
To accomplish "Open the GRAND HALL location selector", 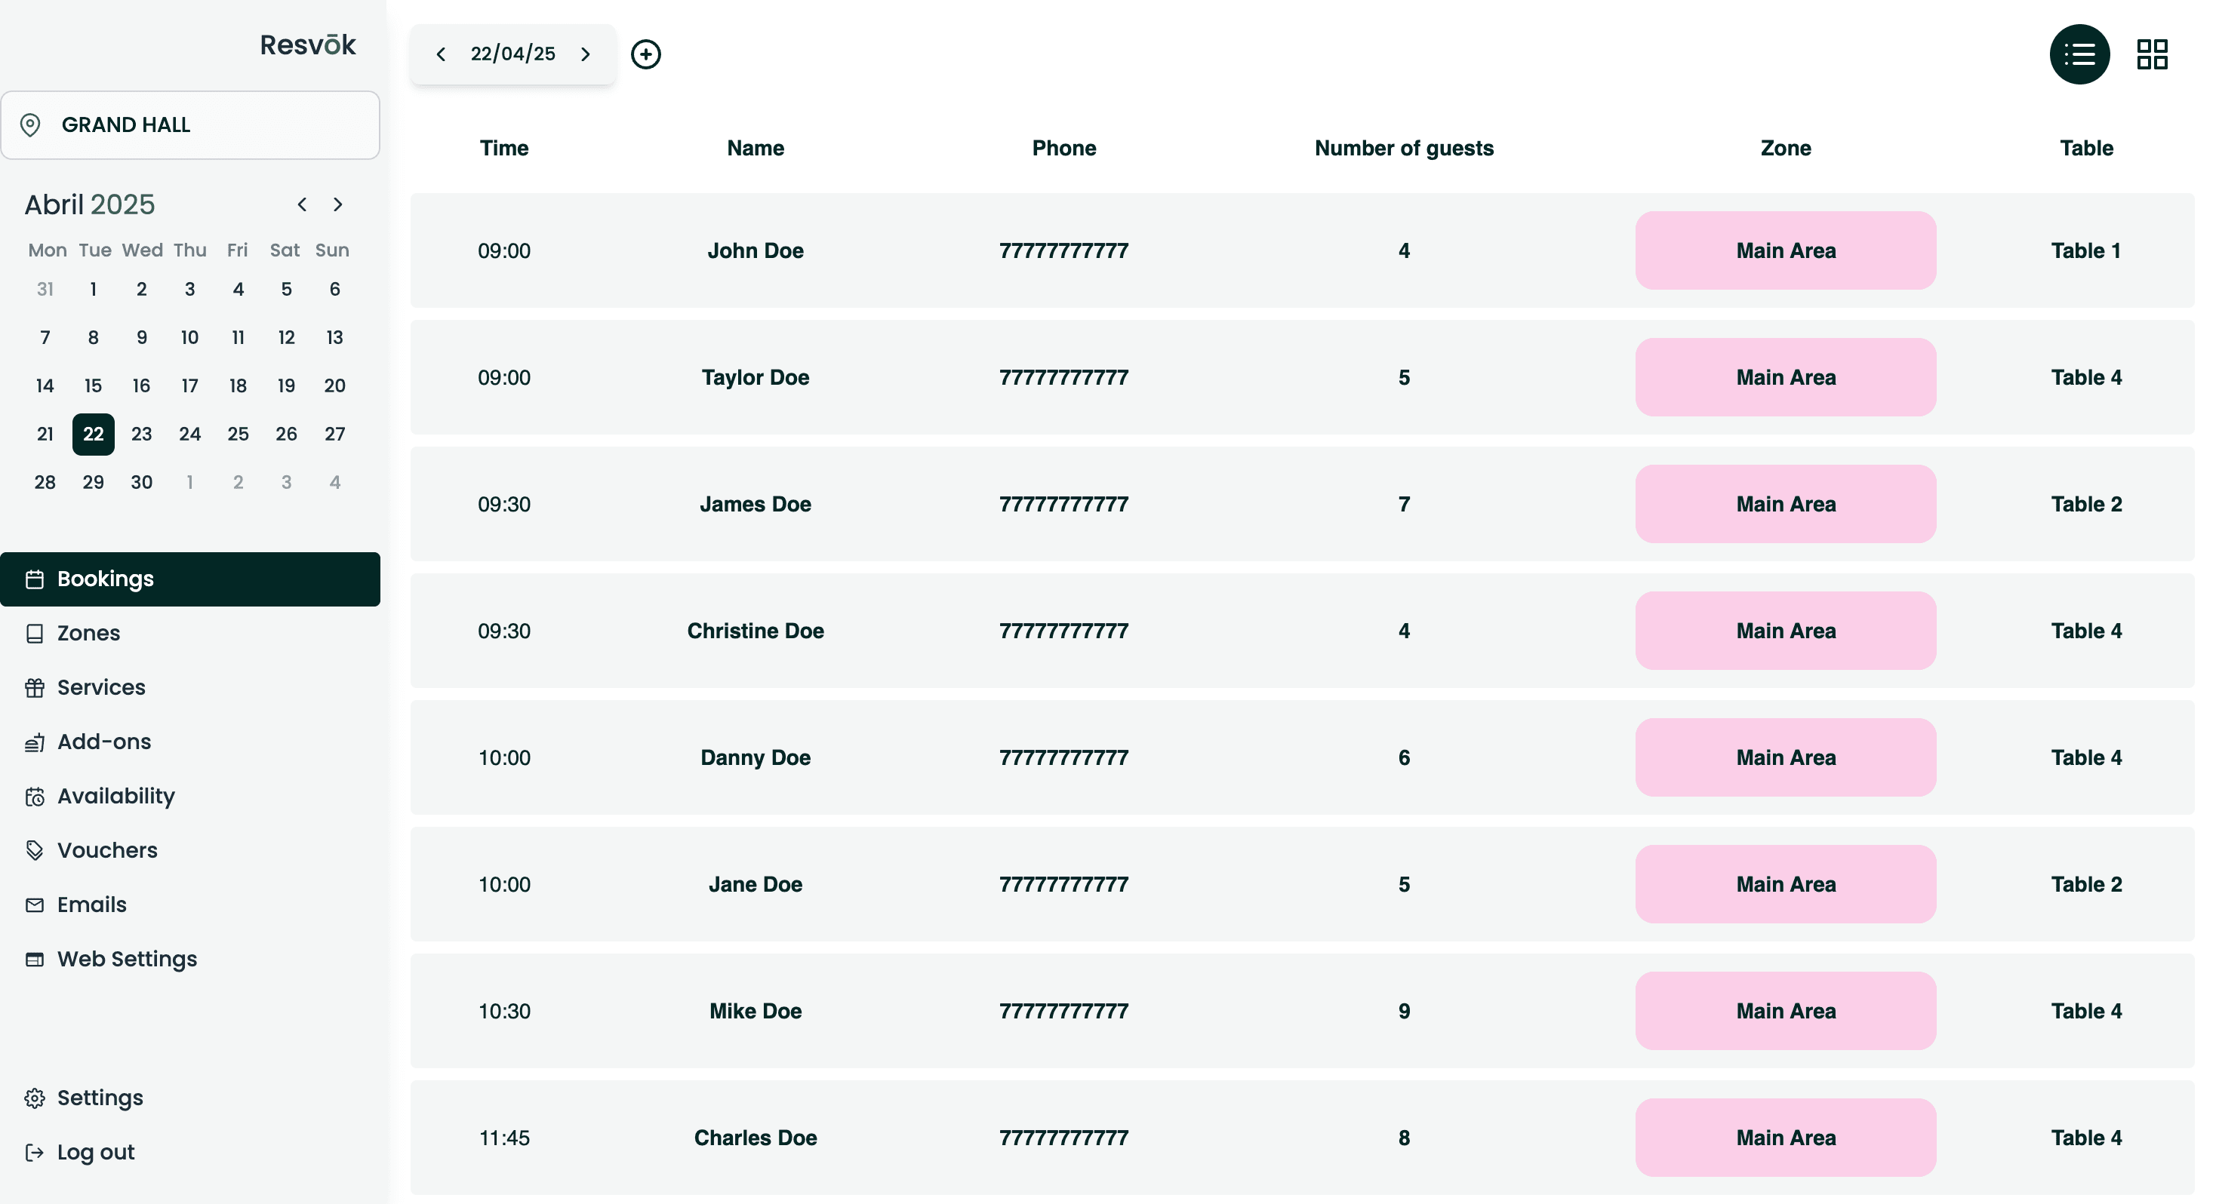I will [x=189, y=125].
